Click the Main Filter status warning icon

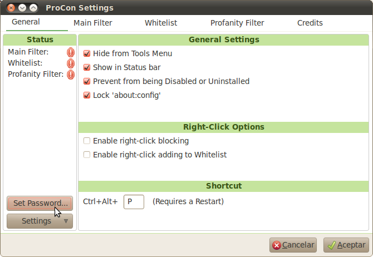(x=71, y=52)
